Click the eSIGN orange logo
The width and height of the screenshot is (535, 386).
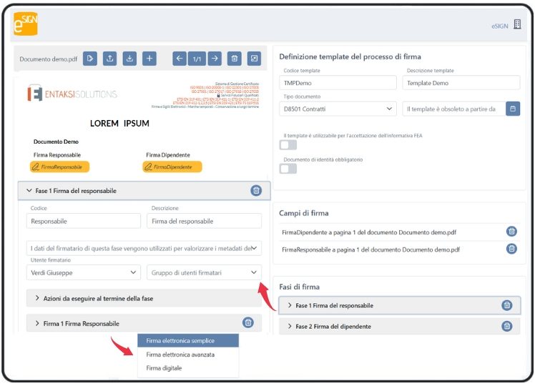(x=26, y=23)
